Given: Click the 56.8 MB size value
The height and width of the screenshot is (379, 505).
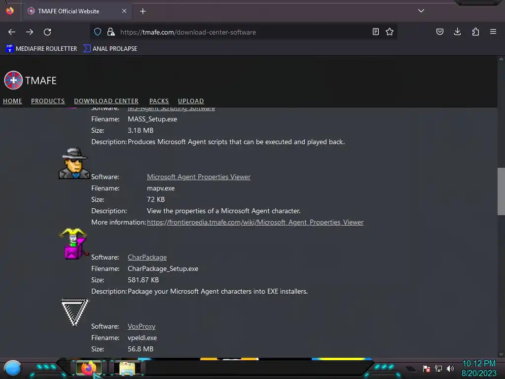Looking at the screenshot, I should [141, 349].
